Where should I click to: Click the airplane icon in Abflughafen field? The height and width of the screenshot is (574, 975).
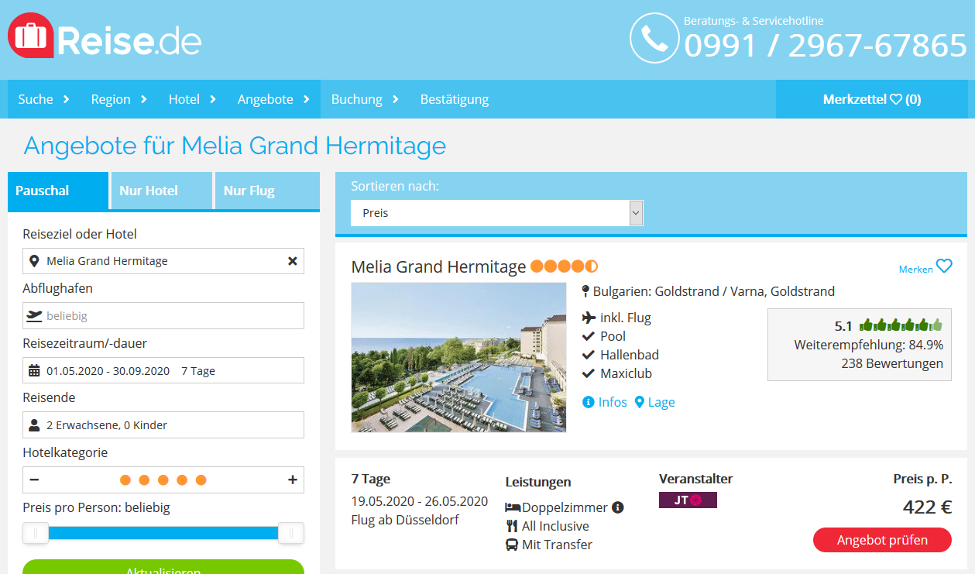click(x=34, y=315)
